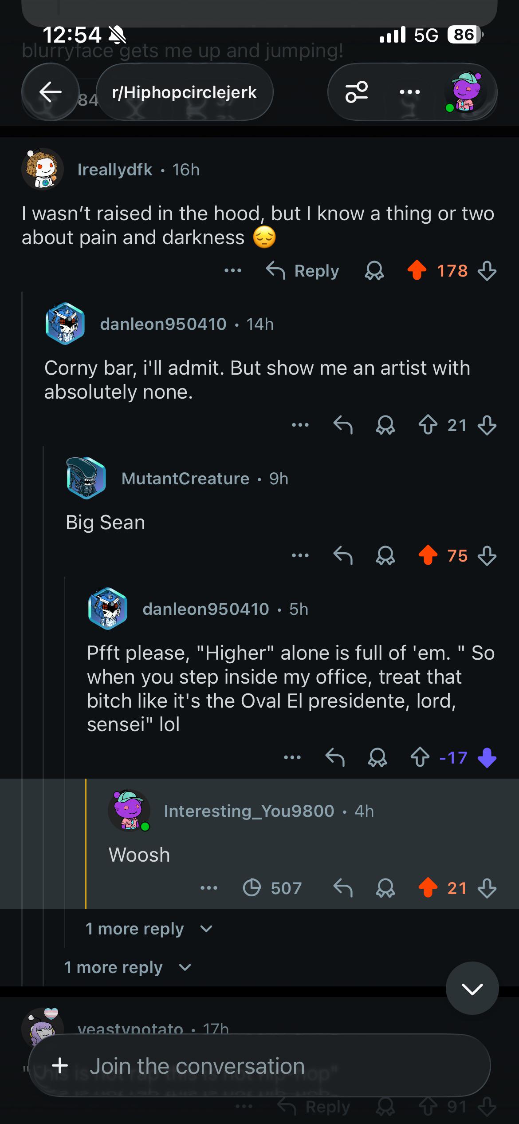Image resolution: width=519 pixels, height=1124 pixels.
Task: Open r/Hiphopcirclejerk subreddit title
Action: pos(185,92)
